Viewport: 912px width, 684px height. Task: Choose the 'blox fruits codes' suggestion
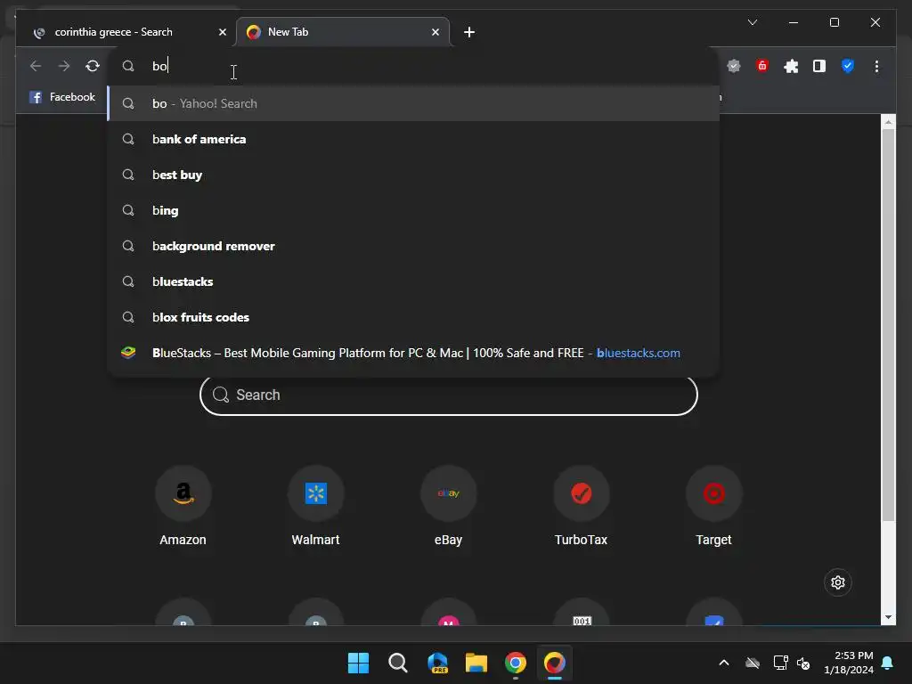point(413,317)
